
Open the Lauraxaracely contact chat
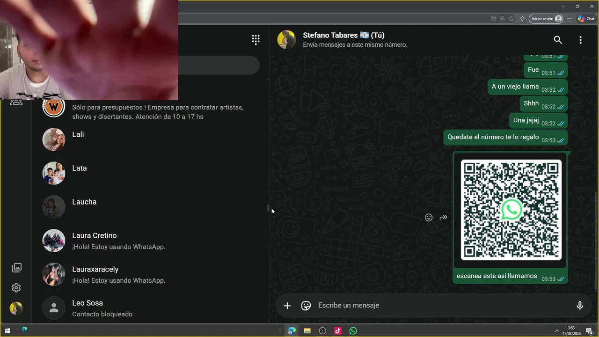pyautogui.click(x=150, y=274)
